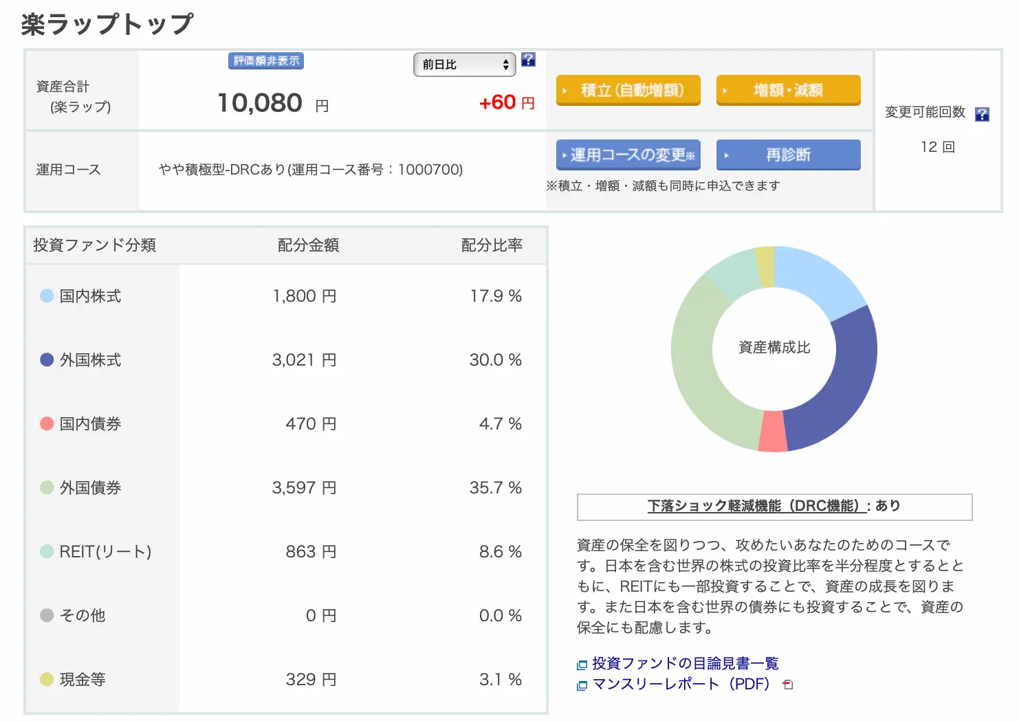The width and height of the screenshot is (1019, 721).
Task: Click 国内債券 pink color dot
Action: tap(47, 423)
